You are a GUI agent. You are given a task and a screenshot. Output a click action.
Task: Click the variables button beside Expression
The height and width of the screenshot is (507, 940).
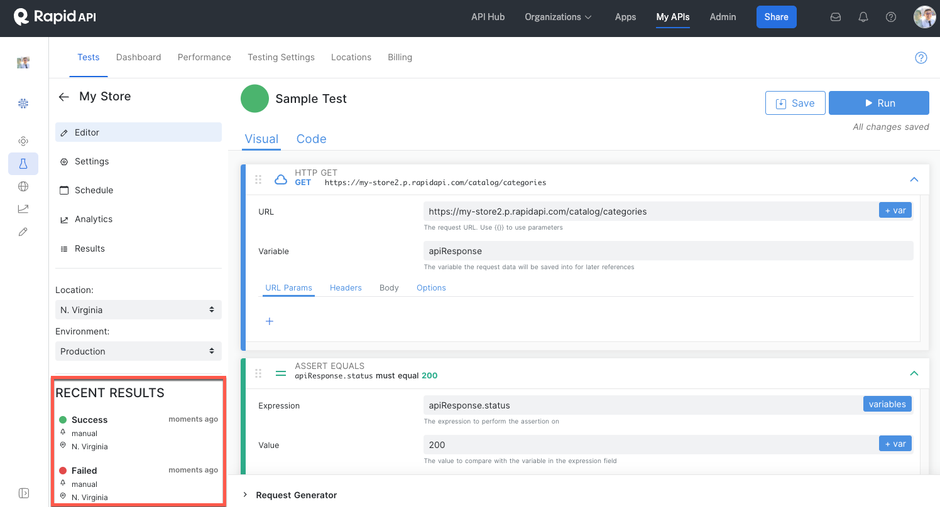887,404
